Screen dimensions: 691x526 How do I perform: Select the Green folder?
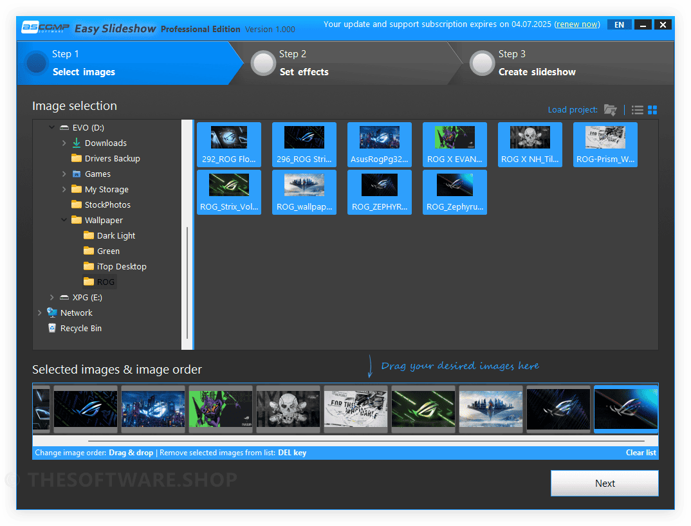[102, 251]
